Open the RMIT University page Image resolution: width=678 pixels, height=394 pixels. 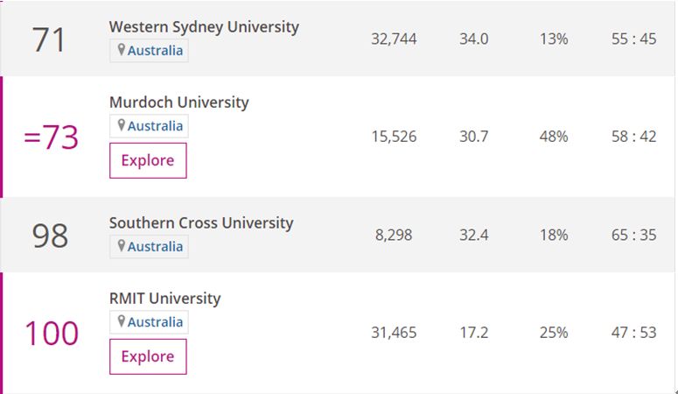pos(164,299)
